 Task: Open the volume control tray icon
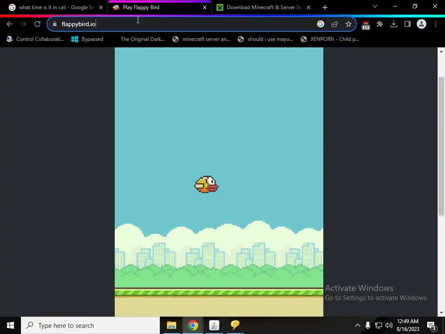389,325
